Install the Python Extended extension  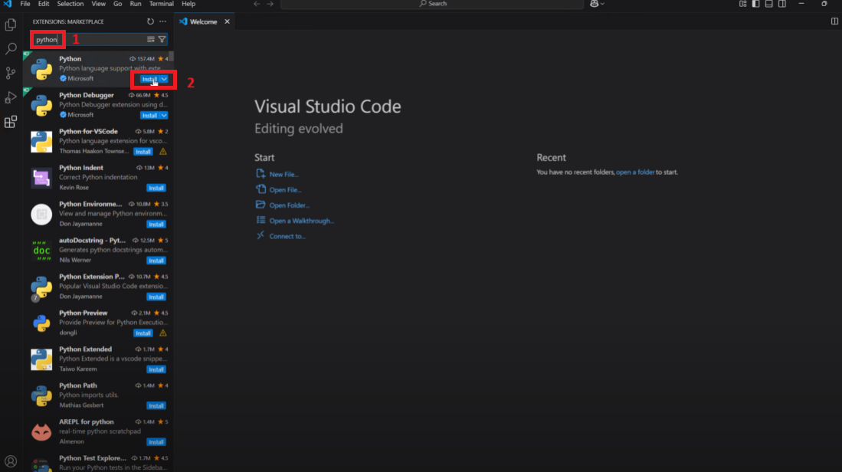coord(156,369)
